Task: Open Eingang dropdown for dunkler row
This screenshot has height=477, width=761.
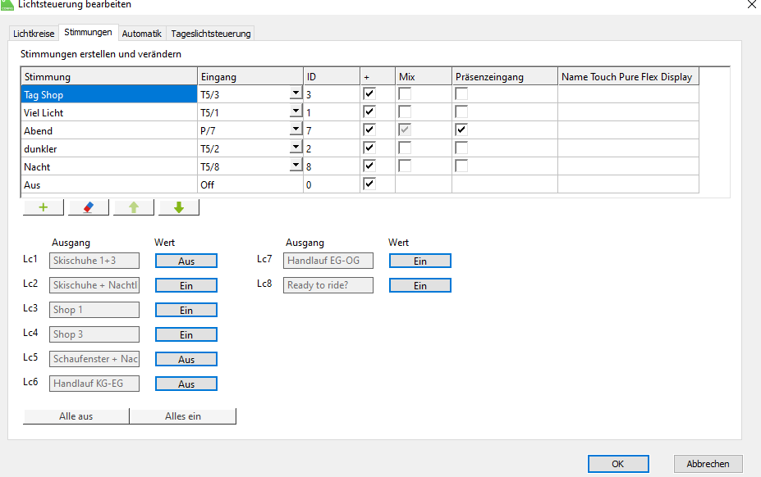Action: 295,148
